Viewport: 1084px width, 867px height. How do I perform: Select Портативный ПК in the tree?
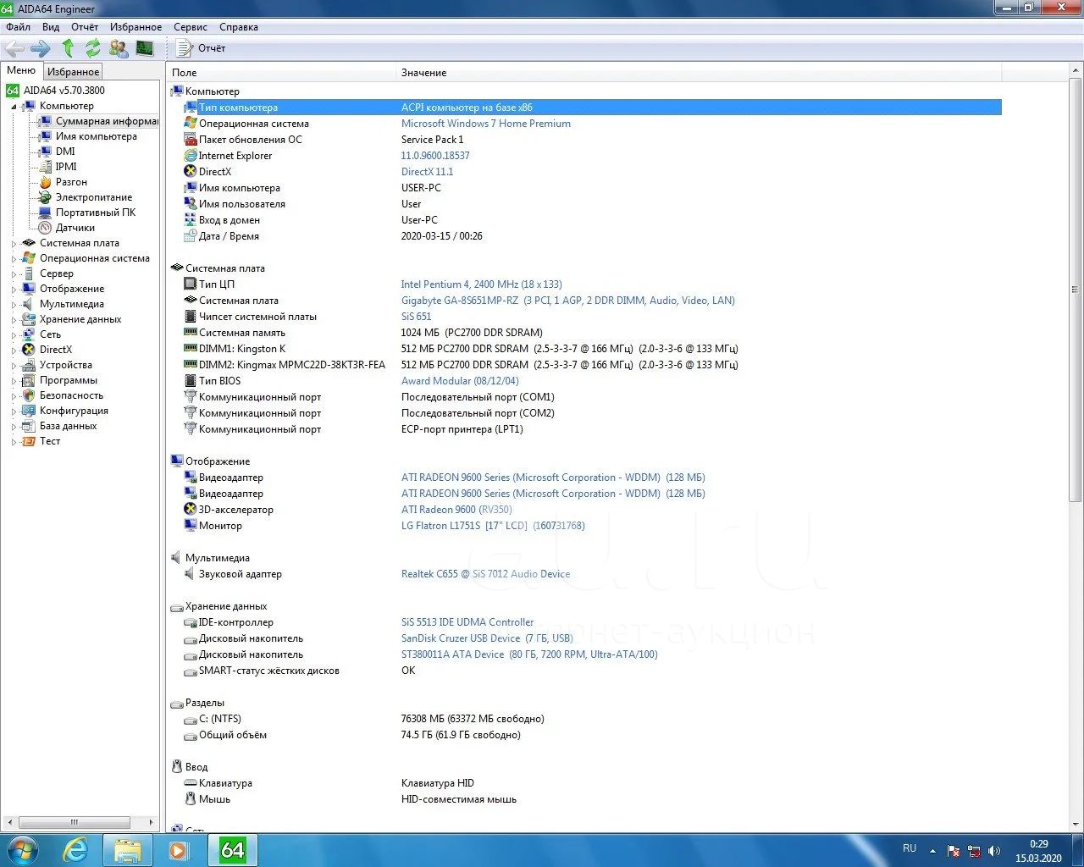[x=96, y=213]
